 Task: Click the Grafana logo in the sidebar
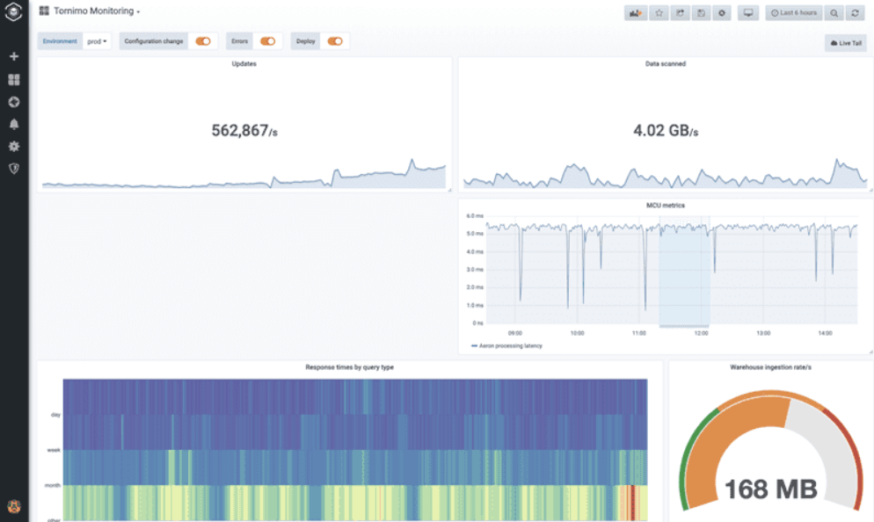(x=14, y=11)
